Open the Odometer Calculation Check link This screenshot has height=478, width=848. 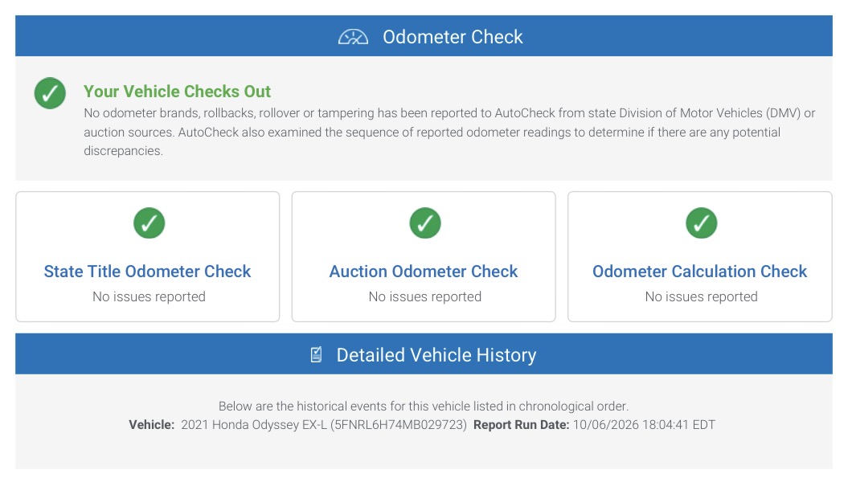coord(700,271)
